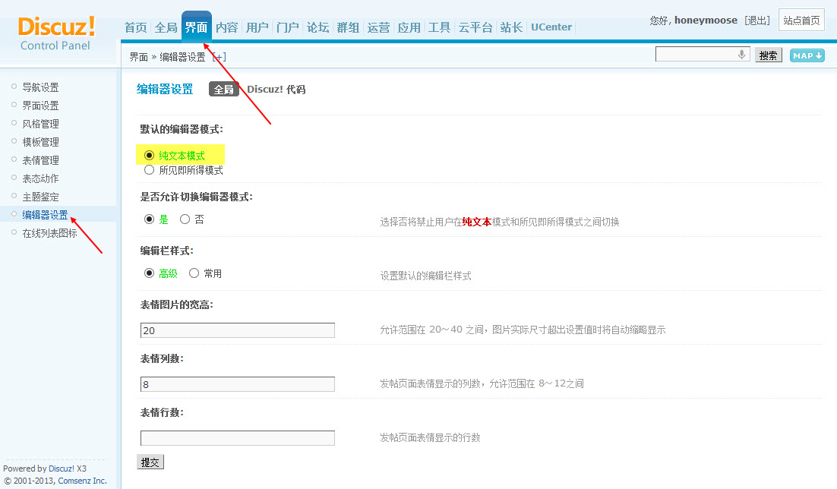Open the 应用 top menu
Image resolution: width=837 pixels, height=489 pixels.
click(x=409, y=27)
